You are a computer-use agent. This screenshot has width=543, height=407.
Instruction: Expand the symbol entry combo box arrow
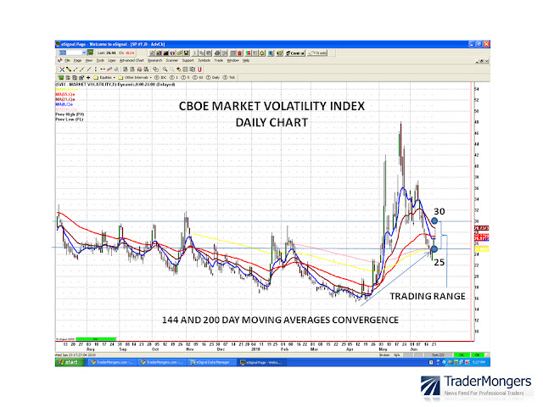pos(84,53)
